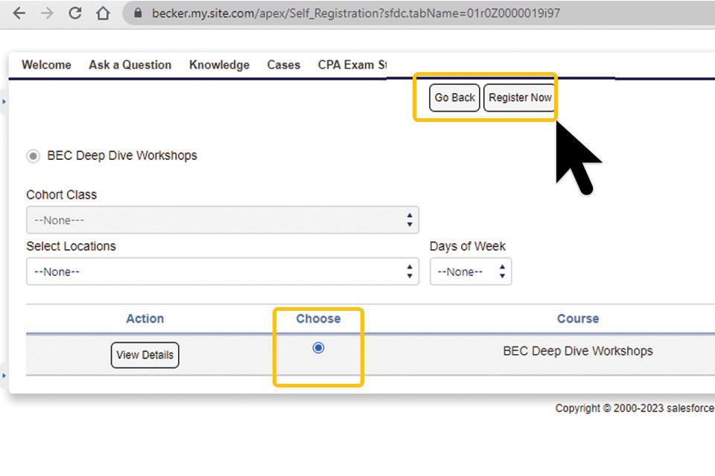Open the Cohort Class dropdown
Viewport: 715px width, 476px height.
click(x=223, y=220)
